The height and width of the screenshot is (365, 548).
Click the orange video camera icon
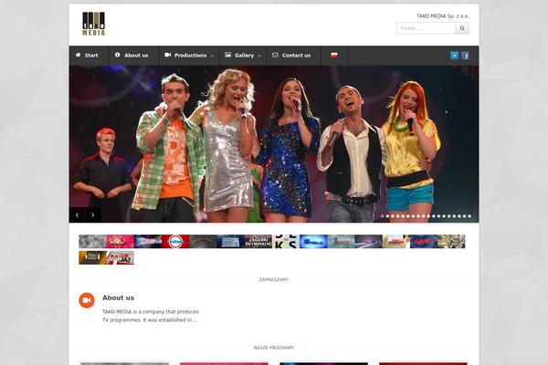point(87,300)
